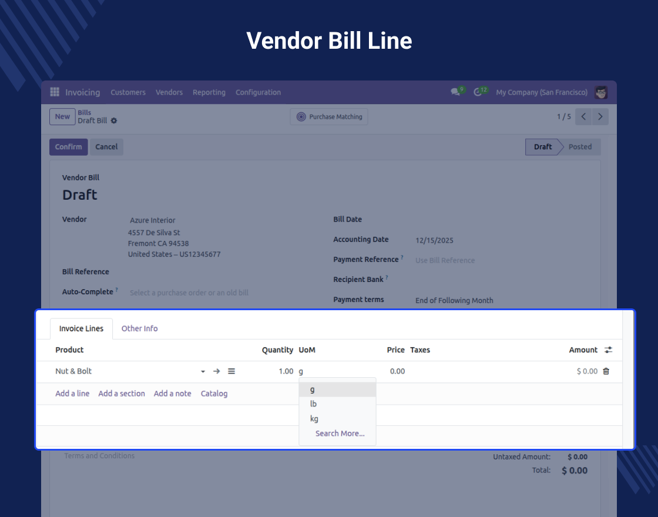Click the Confirm button
Image resolution: width=658 pixels, height=517 pixels.
point(68,147)
